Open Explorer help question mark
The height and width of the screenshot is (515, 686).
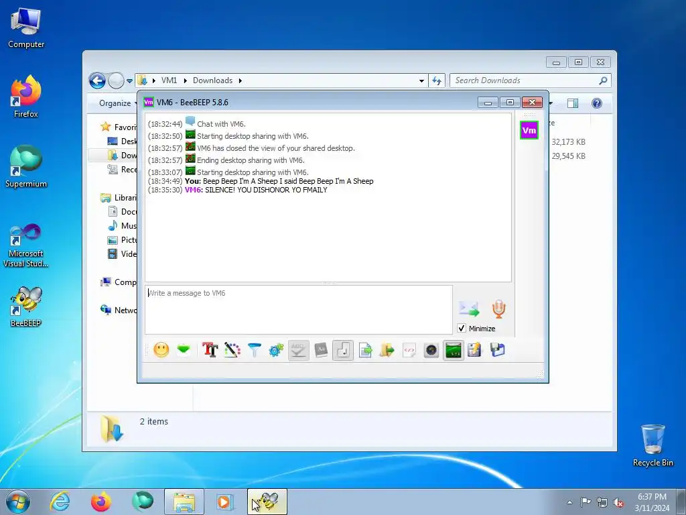point(597,103)
